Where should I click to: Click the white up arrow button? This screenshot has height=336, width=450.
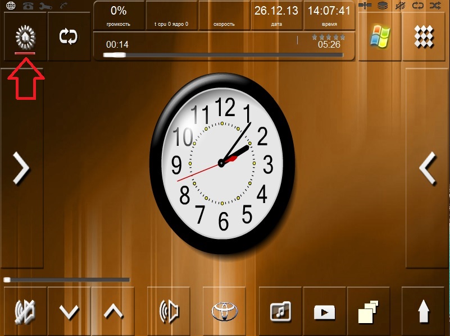click(424, 311)
